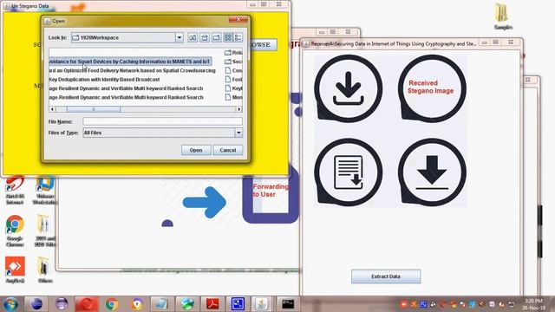This screenshot has width=555, height=312.
Task: Open Adobe Reader from the taskbar
Action: point(212,304)
